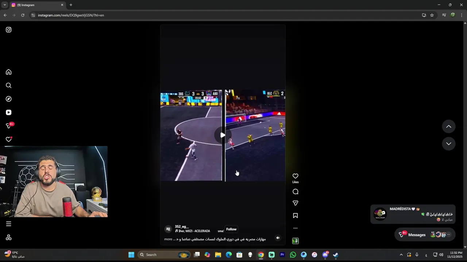Open Instagram home from the logo icon
The height and width of the screenshot is (262, 467).
point(9,30)
